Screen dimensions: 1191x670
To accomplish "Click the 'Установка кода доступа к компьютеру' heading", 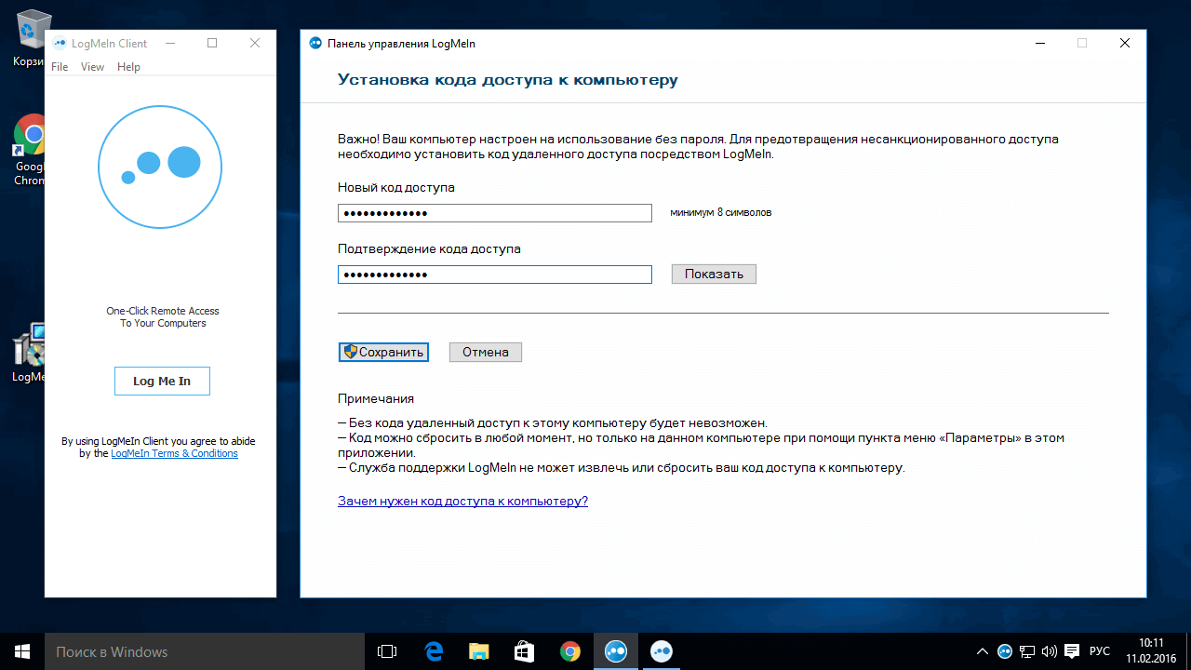I will 507,80.
